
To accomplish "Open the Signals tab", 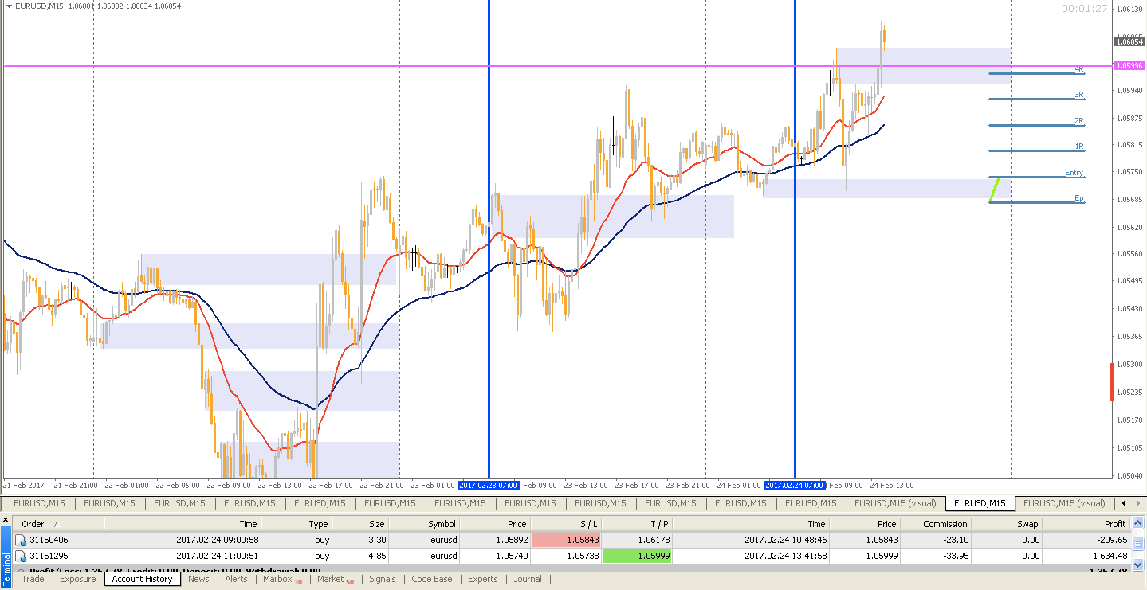I will [383, 579].
